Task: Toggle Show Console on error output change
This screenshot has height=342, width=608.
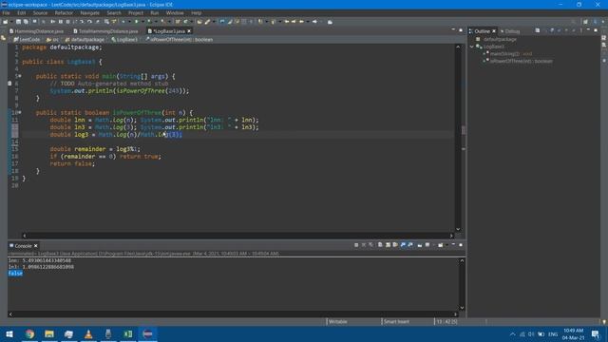Action: tap(410, 245)
